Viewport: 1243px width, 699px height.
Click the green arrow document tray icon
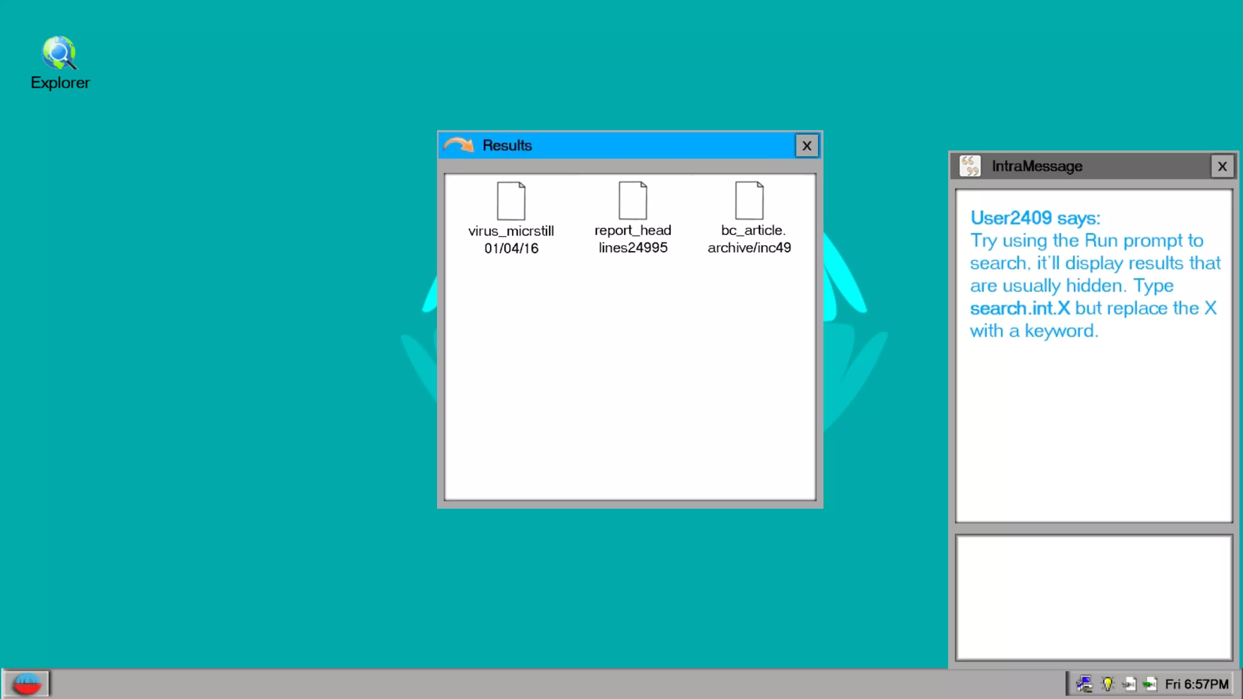pyautogui.click(x=1150, y=683)
